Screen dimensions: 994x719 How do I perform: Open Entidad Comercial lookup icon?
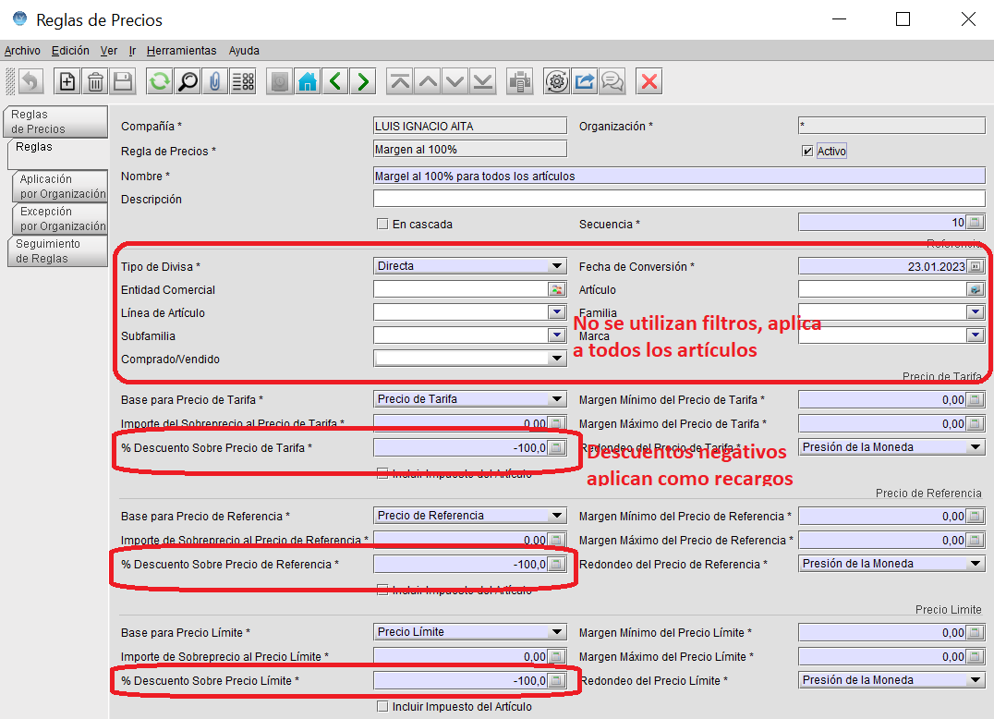tap(557, 289)
